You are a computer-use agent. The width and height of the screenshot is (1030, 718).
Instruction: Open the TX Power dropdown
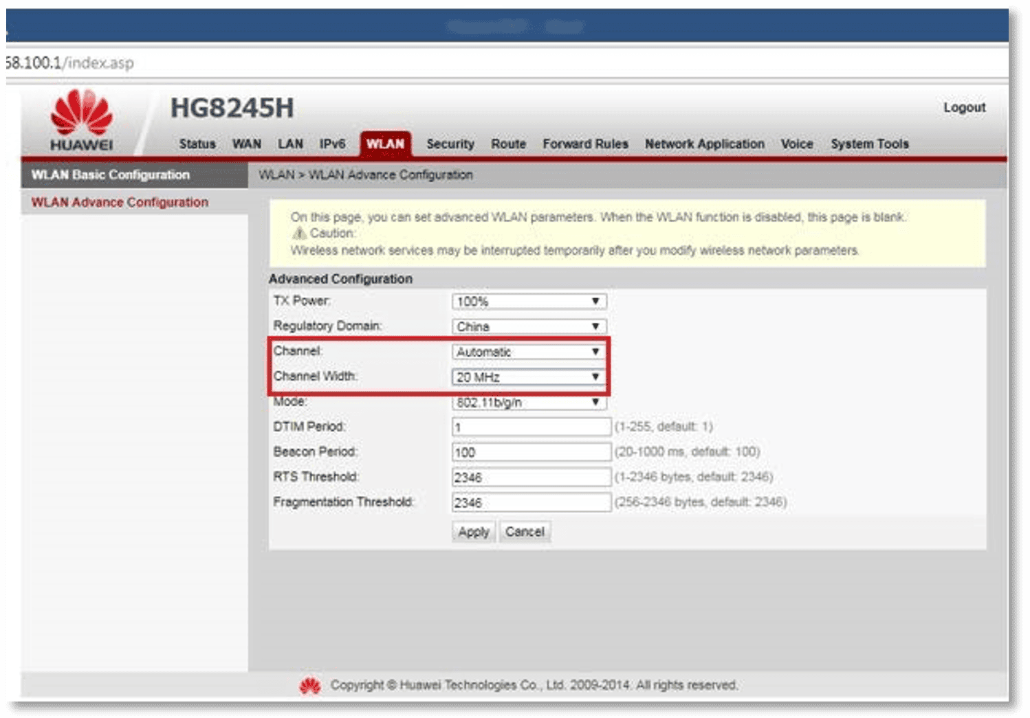pyautogui.click(x=529, y=302)
